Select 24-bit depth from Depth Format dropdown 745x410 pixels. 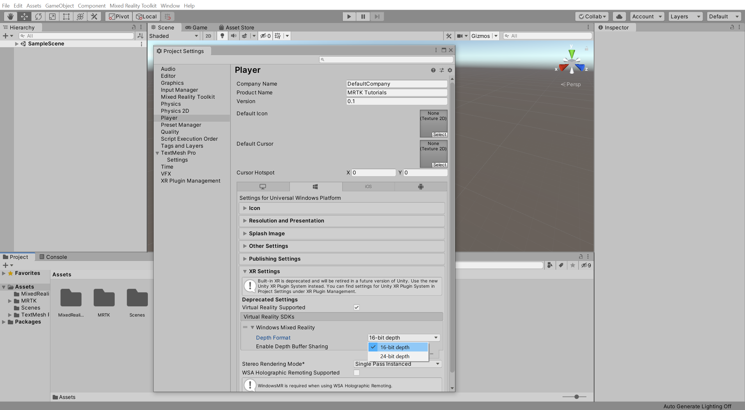(x=395, y=356)
